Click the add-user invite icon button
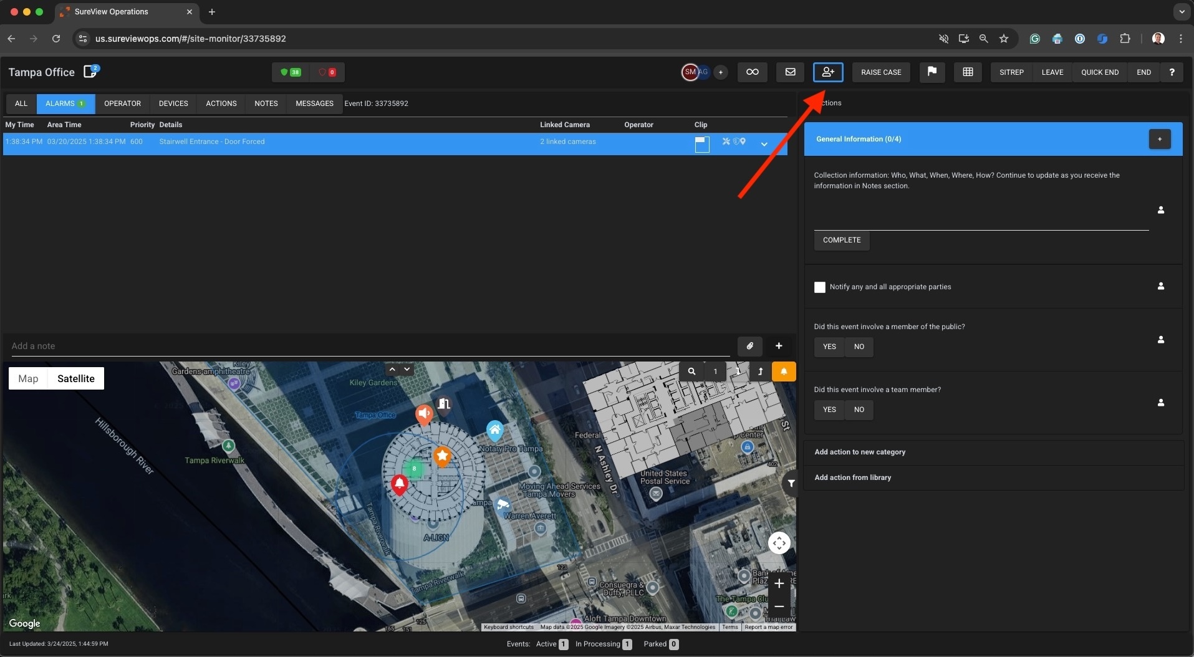 pyautogui.click(x=828, y=72)
